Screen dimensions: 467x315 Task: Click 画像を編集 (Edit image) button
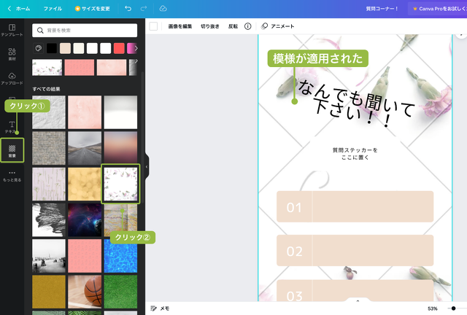tap(180, 26)
